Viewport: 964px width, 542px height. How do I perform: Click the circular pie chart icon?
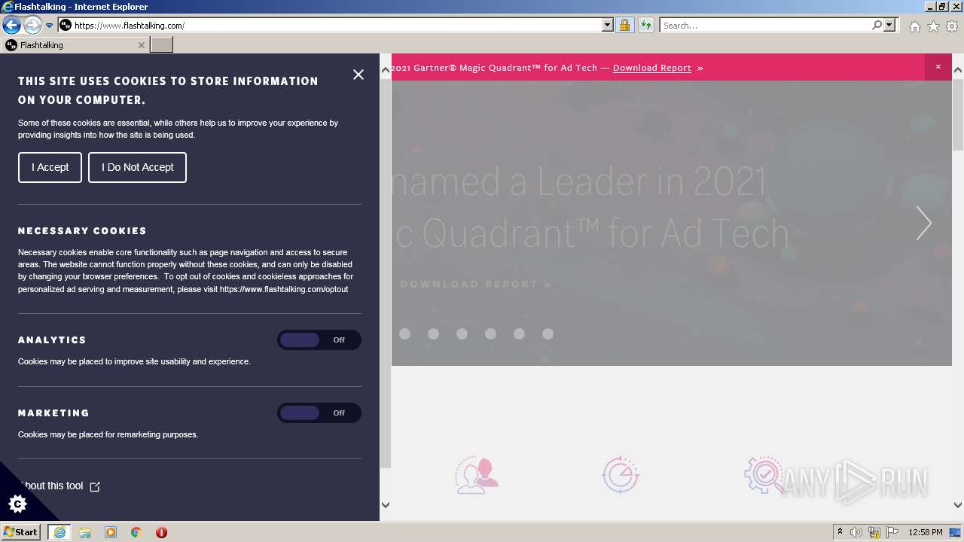[621, 474]
